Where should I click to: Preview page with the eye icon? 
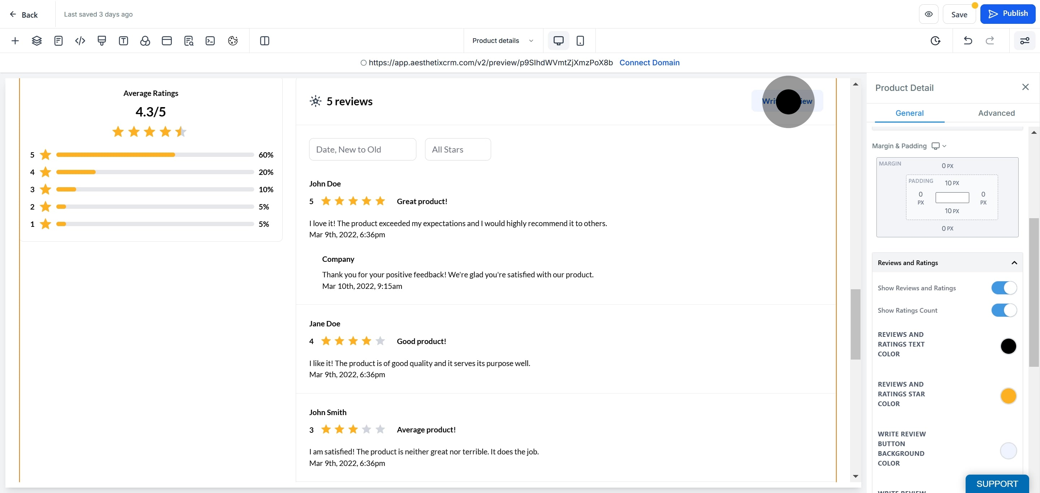point(928,14)
